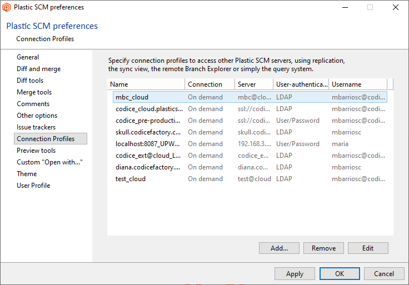This screenshot has height=285, width=409.
Task: Select the test_cloud profile row
Action: [250, 179]
